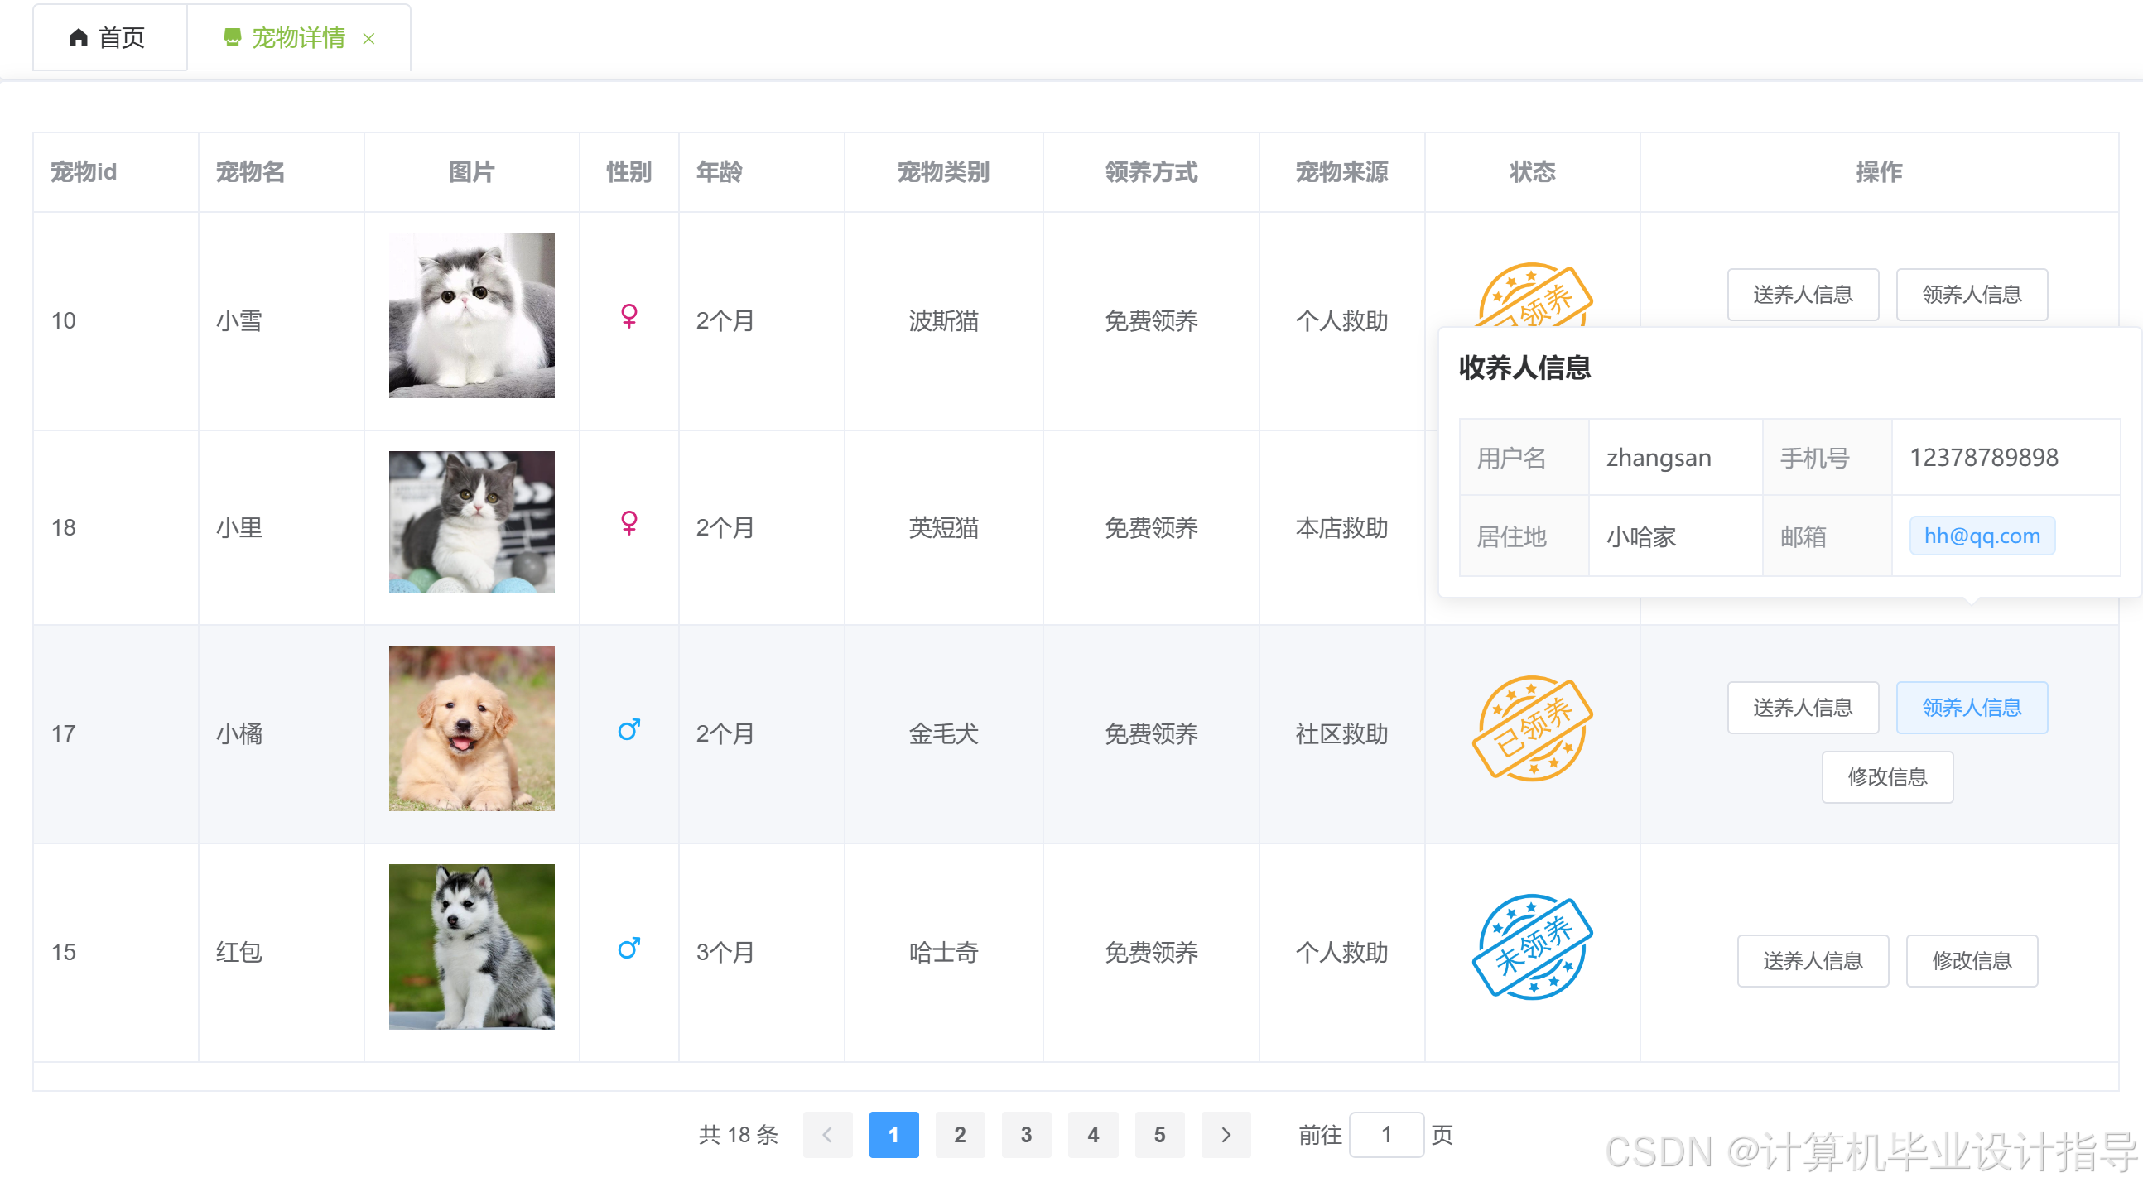Image resolution: width=2143 pixels, height=1187 pixels.
Task: Click the 社区救助 source cell
Action: point(1342,734)
